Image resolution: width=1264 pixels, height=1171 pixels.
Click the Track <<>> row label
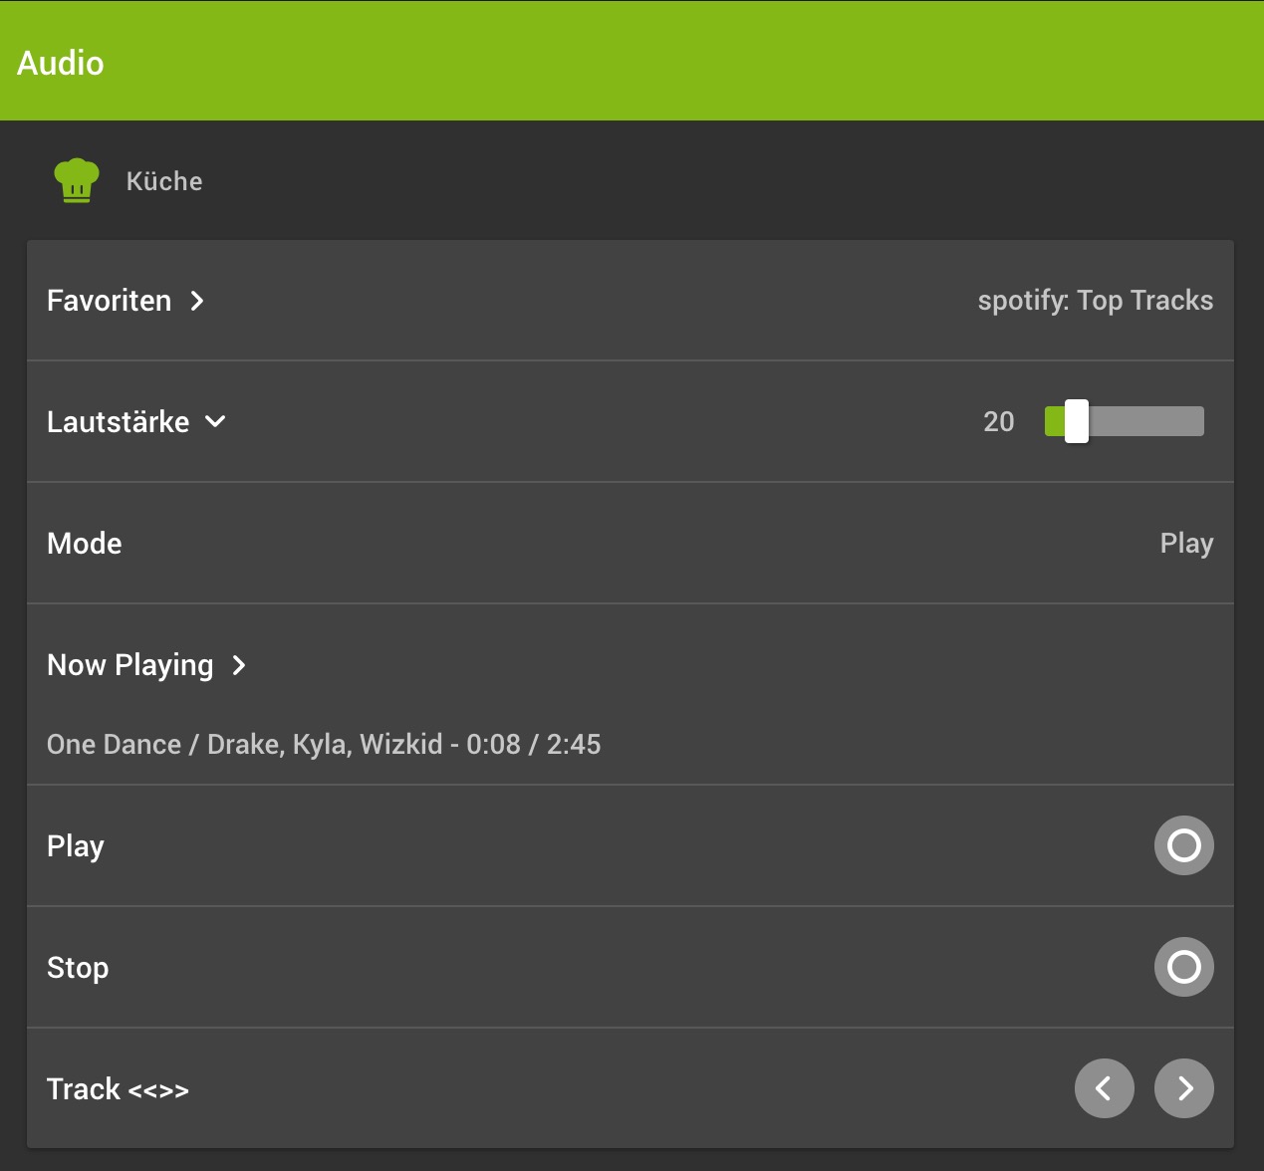coord(118,1089)
